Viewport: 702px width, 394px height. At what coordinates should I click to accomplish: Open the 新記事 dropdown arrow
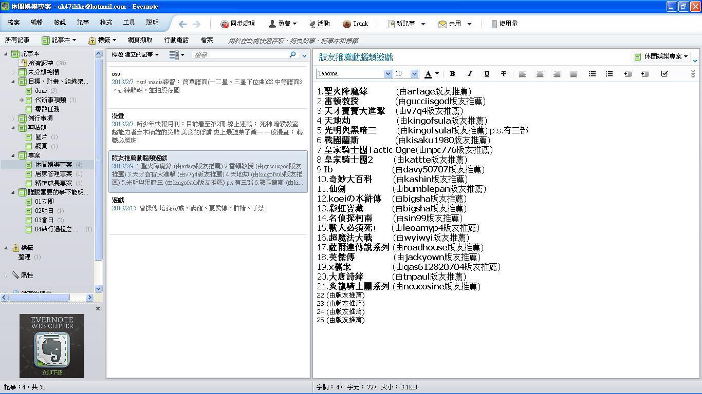tap(423, 24)
